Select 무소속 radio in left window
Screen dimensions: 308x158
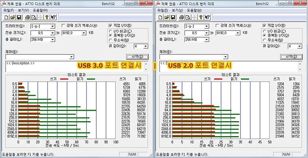(111, 40)
